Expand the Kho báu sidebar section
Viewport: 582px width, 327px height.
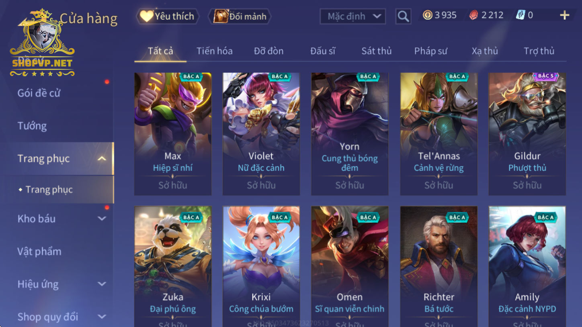[102, 219]
